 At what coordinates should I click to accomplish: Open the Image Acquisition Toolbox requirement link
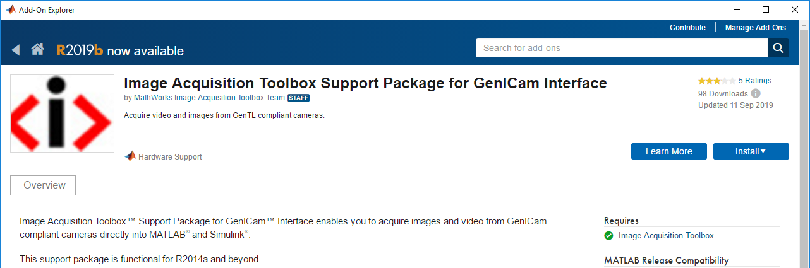coord(666,236)
